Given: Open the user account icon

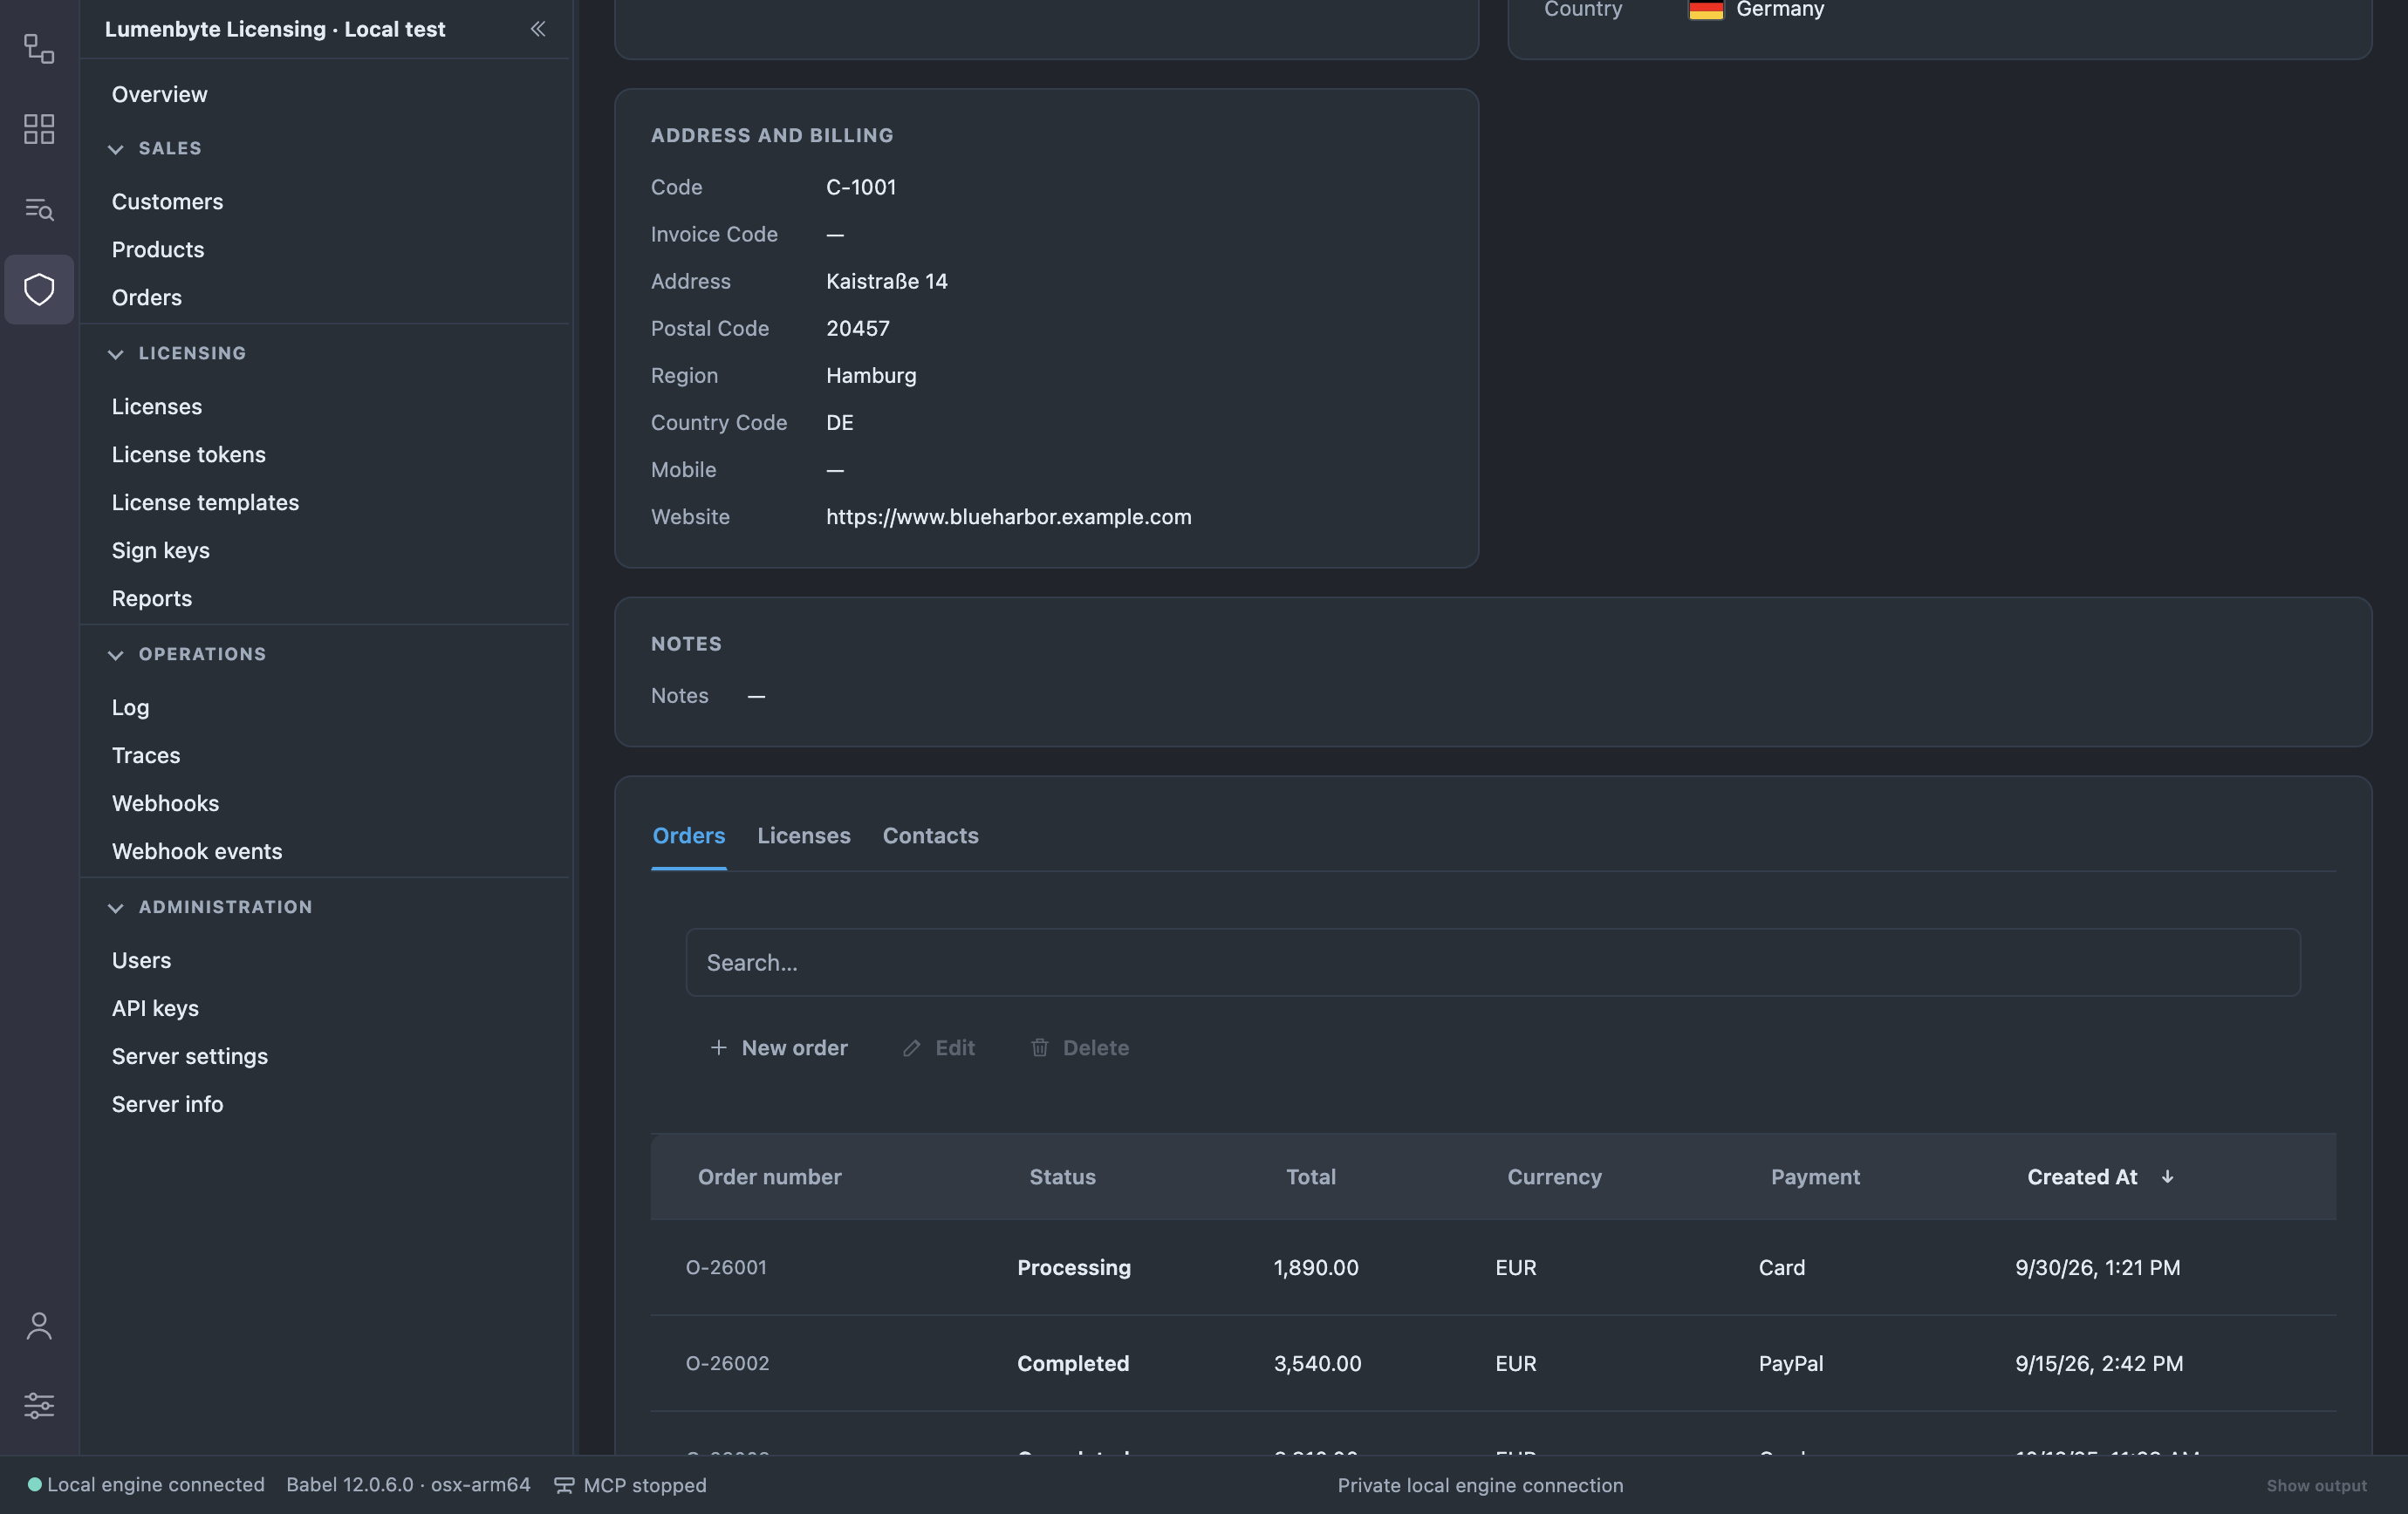Looking at the screenshot, I should pos(39,1326).
